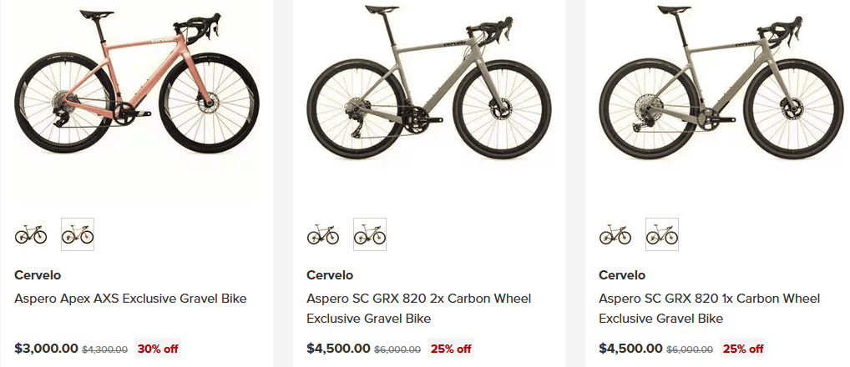This screenshot has height=367, width=850.
Task: Choose the boxed swatch under Aspero GRX 820 2x
Action: click(370, 235)
